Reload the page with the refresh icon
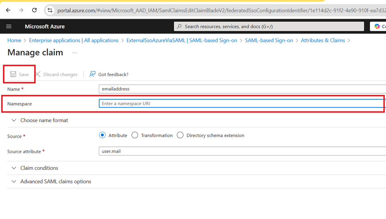The image size is (386, 219). pyautogui.click(x=35, y=10)
